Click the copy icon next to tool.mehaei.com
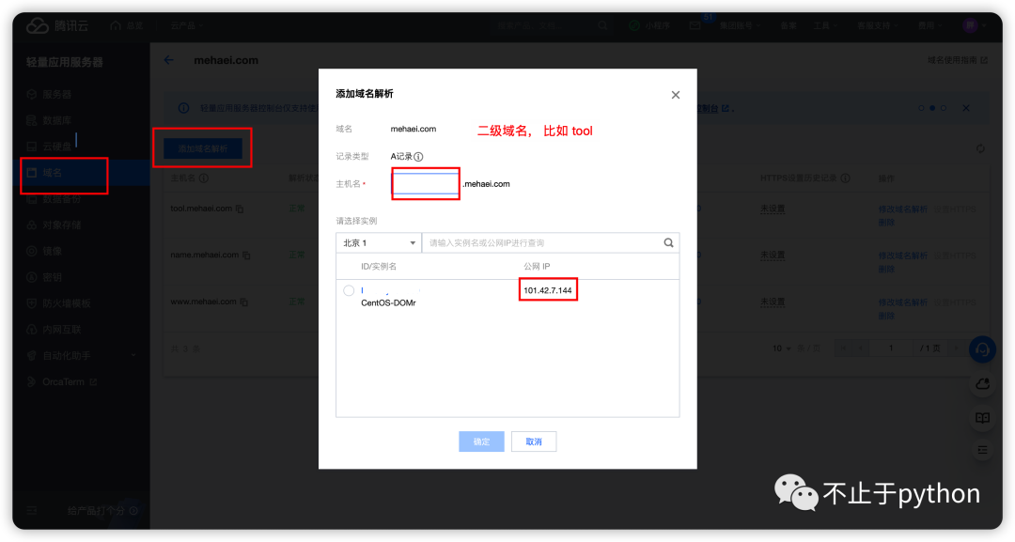Viewport: 1015px width, 542px height. pos(240,209)
